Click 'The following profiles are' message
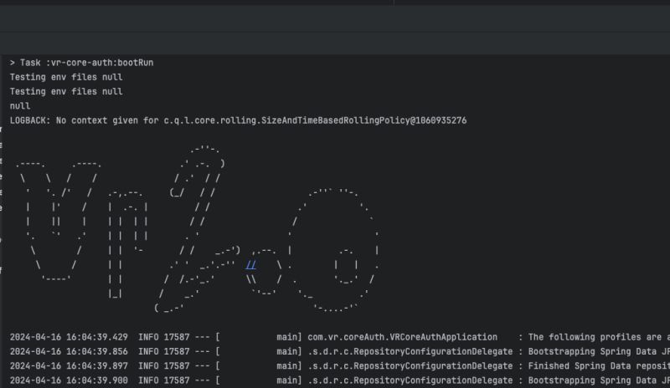The width and height of the screenshot is (670, 388). point(595,337)
